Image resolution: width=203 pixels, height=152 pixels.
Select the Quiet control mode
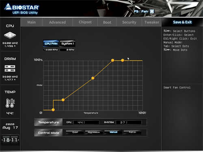(x=75, y=132)
